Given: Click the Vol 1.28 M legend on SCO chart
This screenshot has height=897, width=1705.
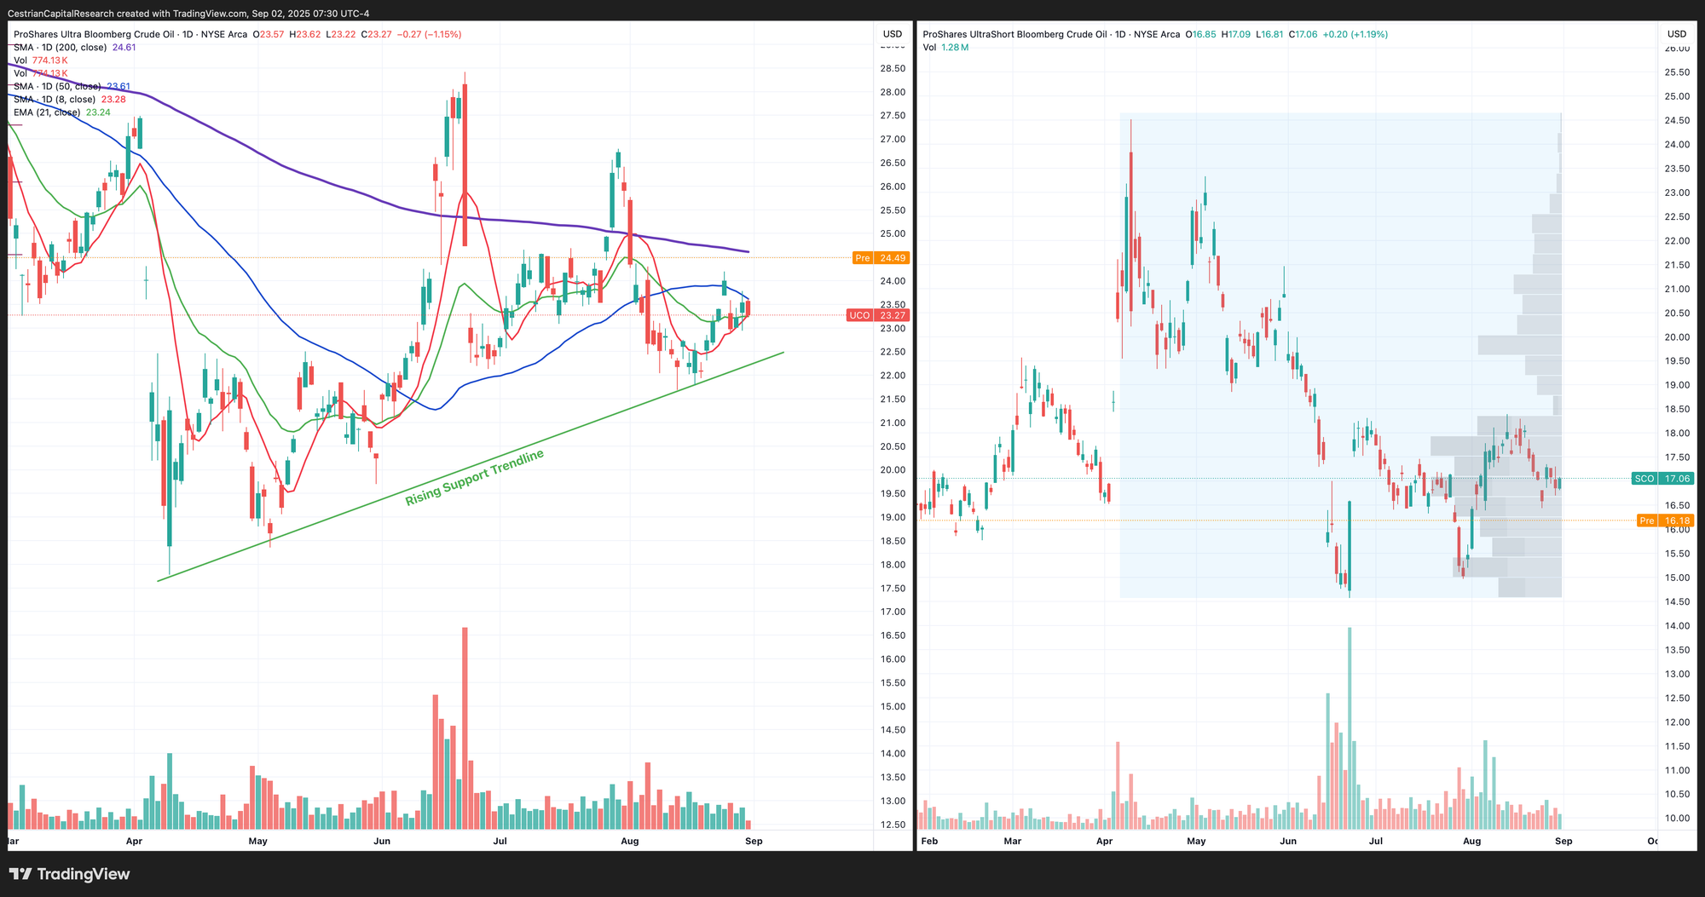Looking at the screenshot, I should pos(945,48).
